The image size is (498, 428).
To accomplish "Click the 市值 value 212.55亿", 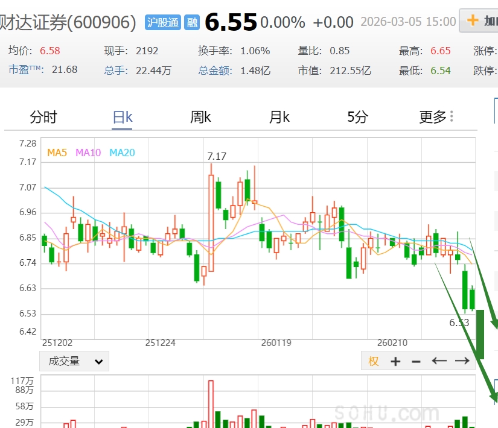I will pyautogui.click(x=350, y=71).
